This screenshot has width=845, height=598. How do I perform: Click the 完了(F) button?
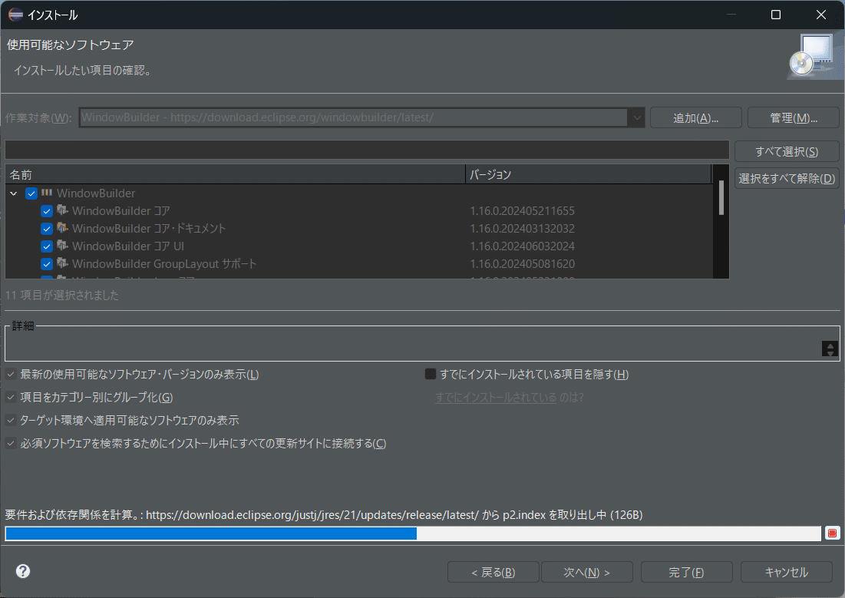click(x=687, y=572)
